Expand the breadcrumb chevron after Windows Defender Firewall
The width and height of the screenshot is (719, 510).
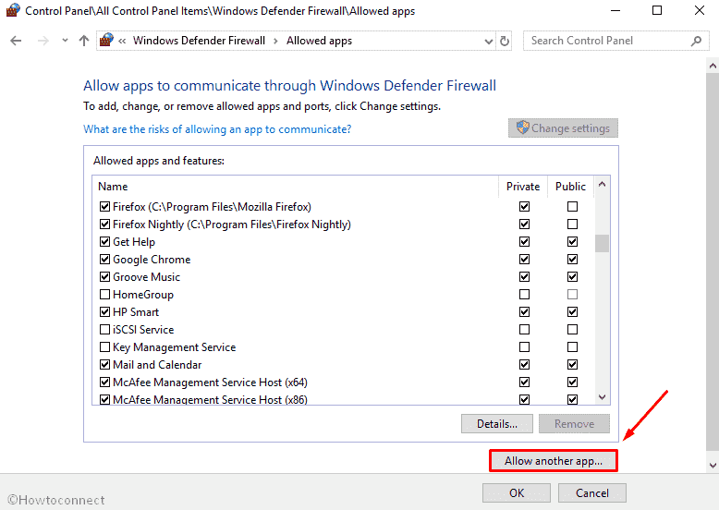point(275,41)
